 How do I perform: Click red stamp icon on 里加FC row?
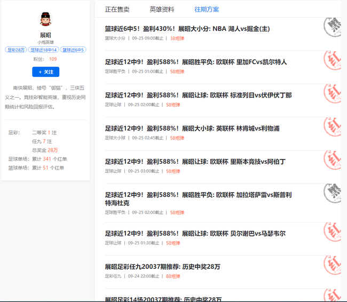click(x=332, y=60)
